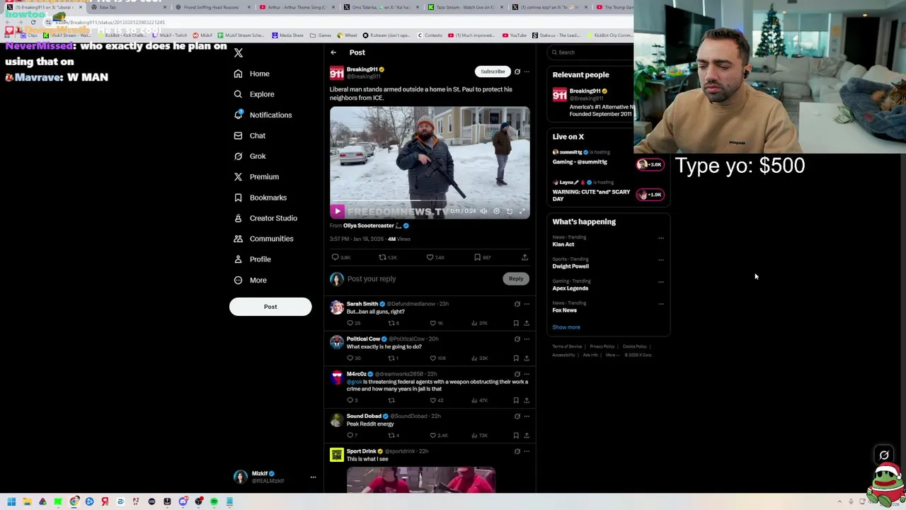Open Grok icon on Sport Drink's reply

click(x=517, y=451)
